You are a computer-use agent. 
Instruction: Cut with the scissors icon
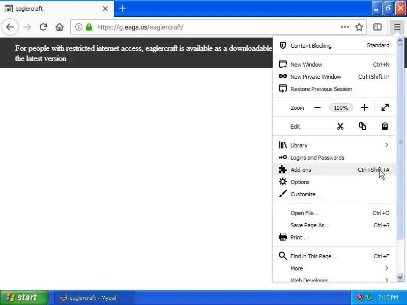coord(340,126)
